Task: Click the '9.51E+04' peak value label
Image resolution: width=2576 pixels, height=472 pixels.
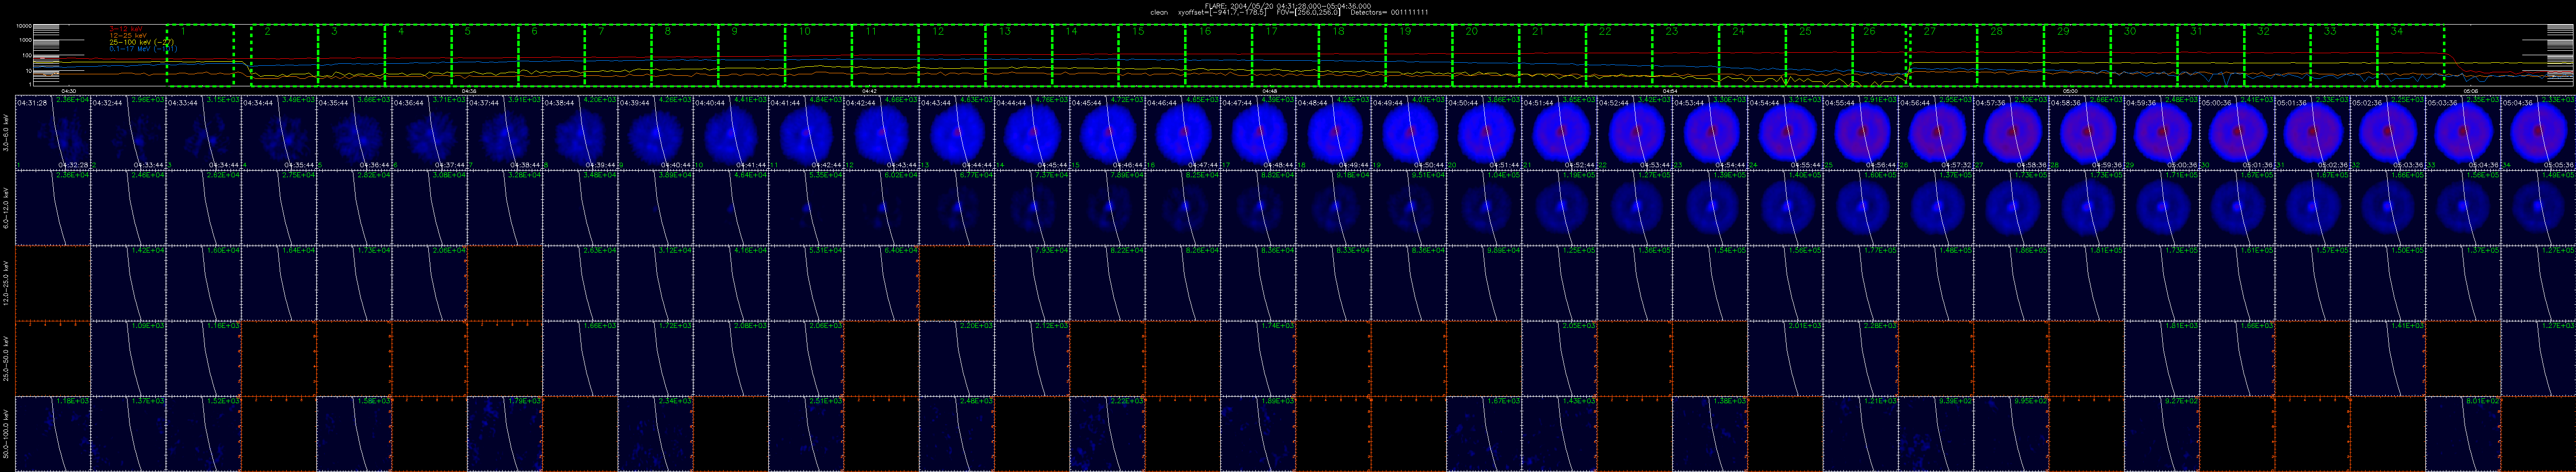Action: tap(1429, 175)
